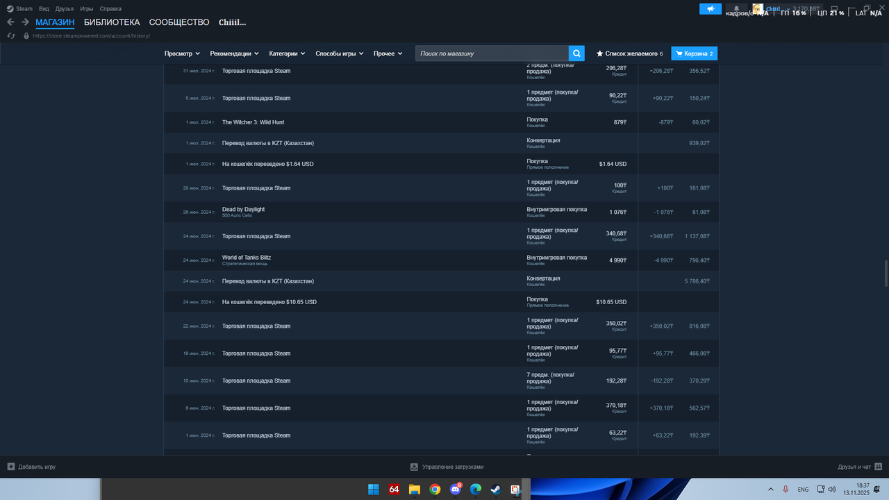Click the 1 076₸ amount cell
This screenshot has width=889, height=500.
pos(618,212)
